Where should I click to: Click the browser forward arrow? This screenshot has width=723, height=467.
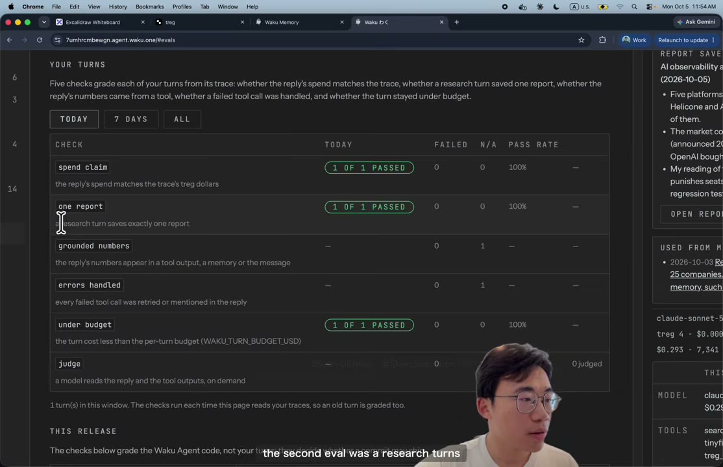25,40
